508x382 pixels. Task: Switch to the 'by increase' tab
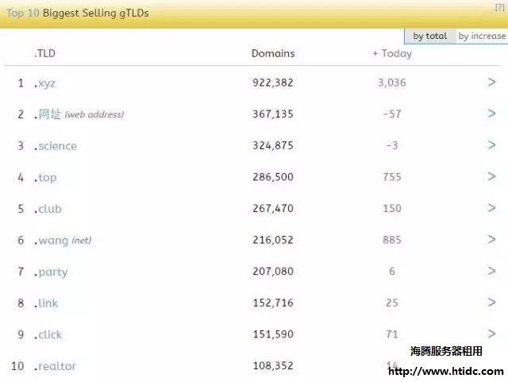coord(482,36)
